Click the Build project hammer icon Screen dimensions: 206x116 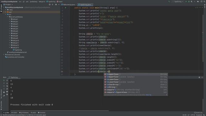(169, 2)
